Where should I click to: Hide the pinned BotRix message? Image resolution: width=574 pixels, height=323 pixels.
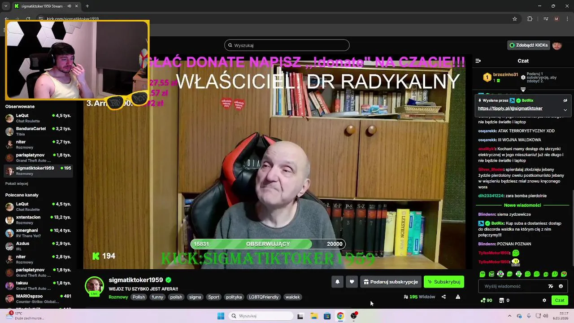(x=565, y=100)
